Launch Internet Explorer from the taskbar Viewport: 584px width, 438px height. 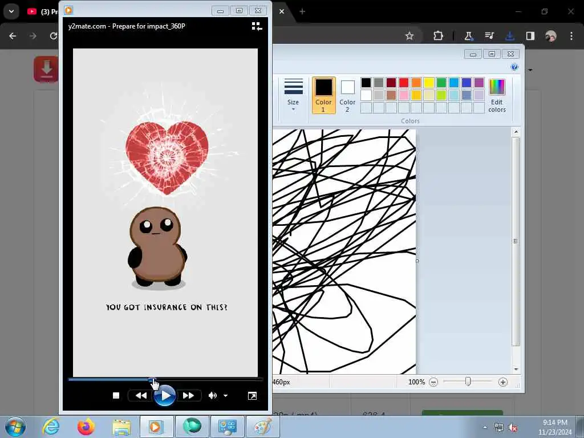pos(51,427)
